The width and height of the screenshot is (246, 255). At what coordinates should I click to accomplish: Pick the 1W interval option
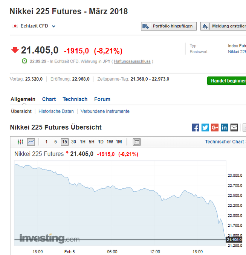[x=110, y=142]
